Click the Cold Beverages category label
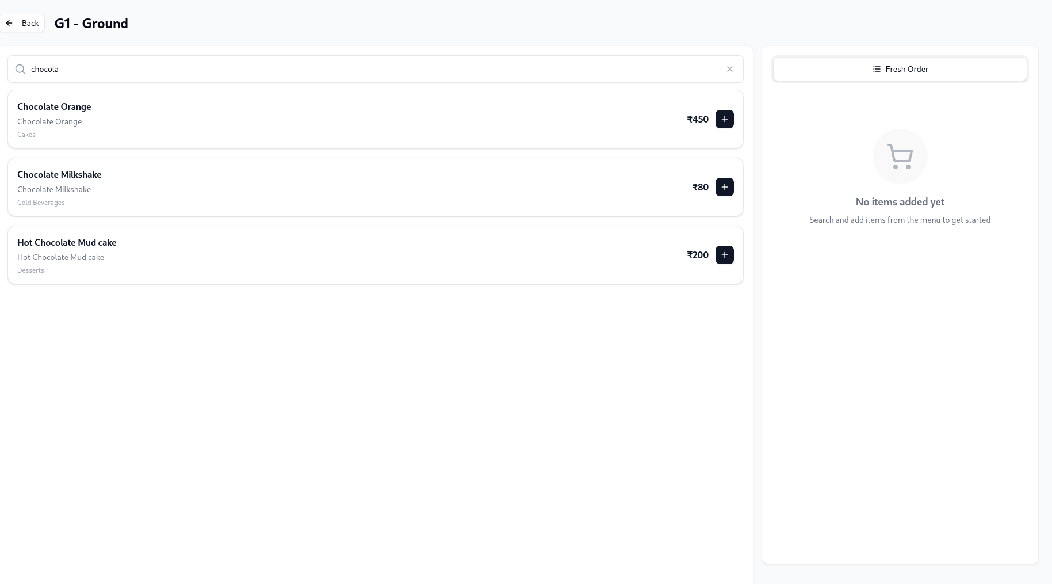Screen dimensions: 1052x584 tap(41, 203)
